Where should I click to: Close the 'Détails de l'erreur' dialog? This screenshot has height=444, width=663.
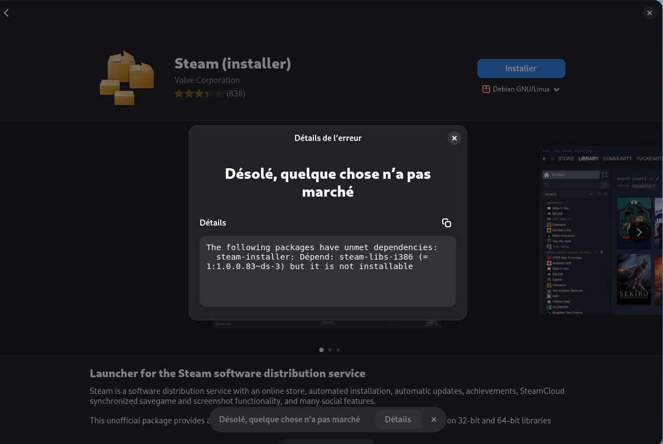point(454,138)
